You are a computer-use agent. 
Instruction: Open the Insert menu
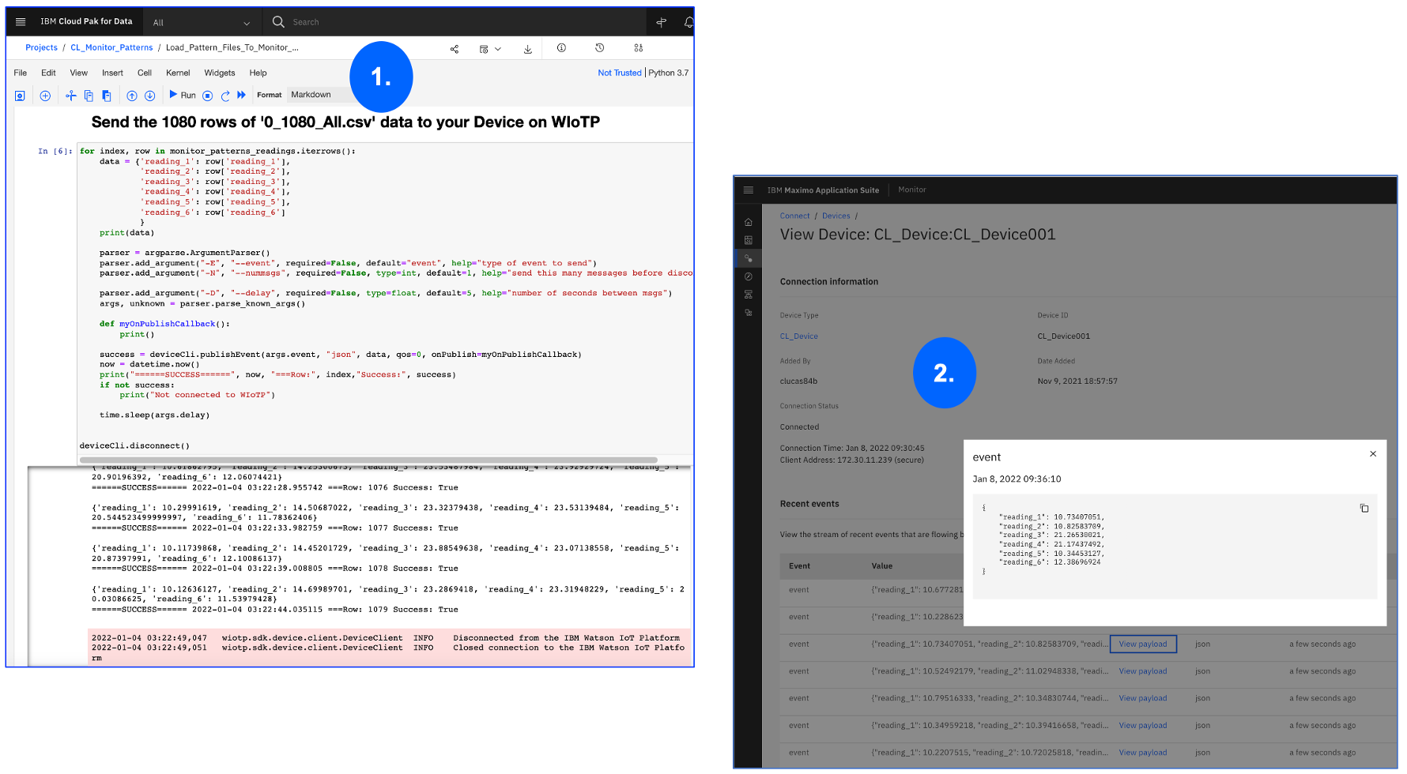pos(112,73)
